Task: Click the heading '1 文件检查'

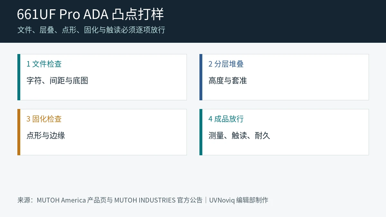Action: click(x=44, y=64)
